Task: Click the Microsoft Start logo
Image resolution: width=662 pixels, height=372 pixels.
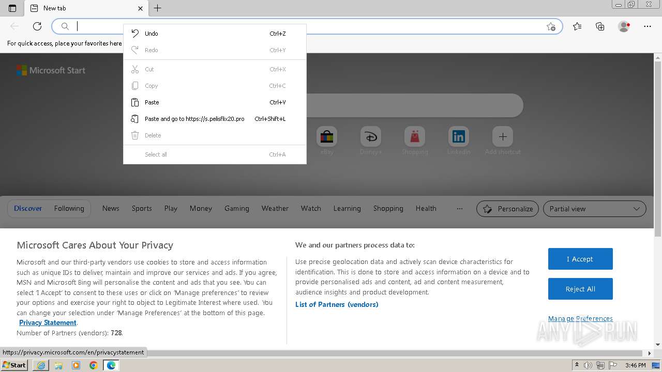Action: (x=51, y=70)
